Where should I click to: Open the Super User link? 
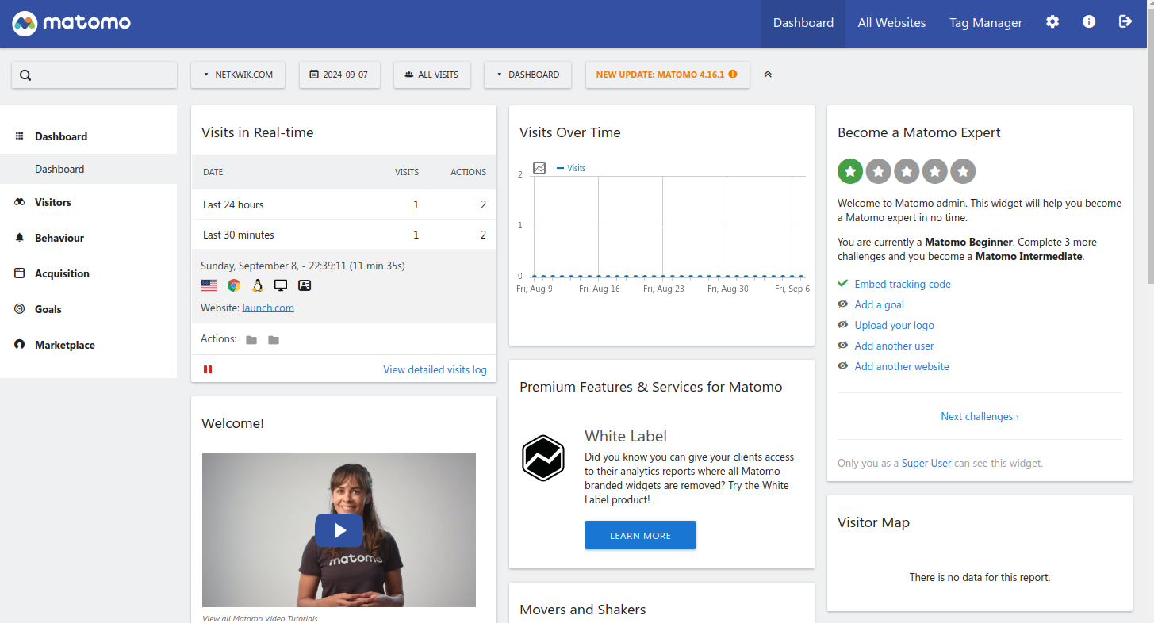pos(926,463)
